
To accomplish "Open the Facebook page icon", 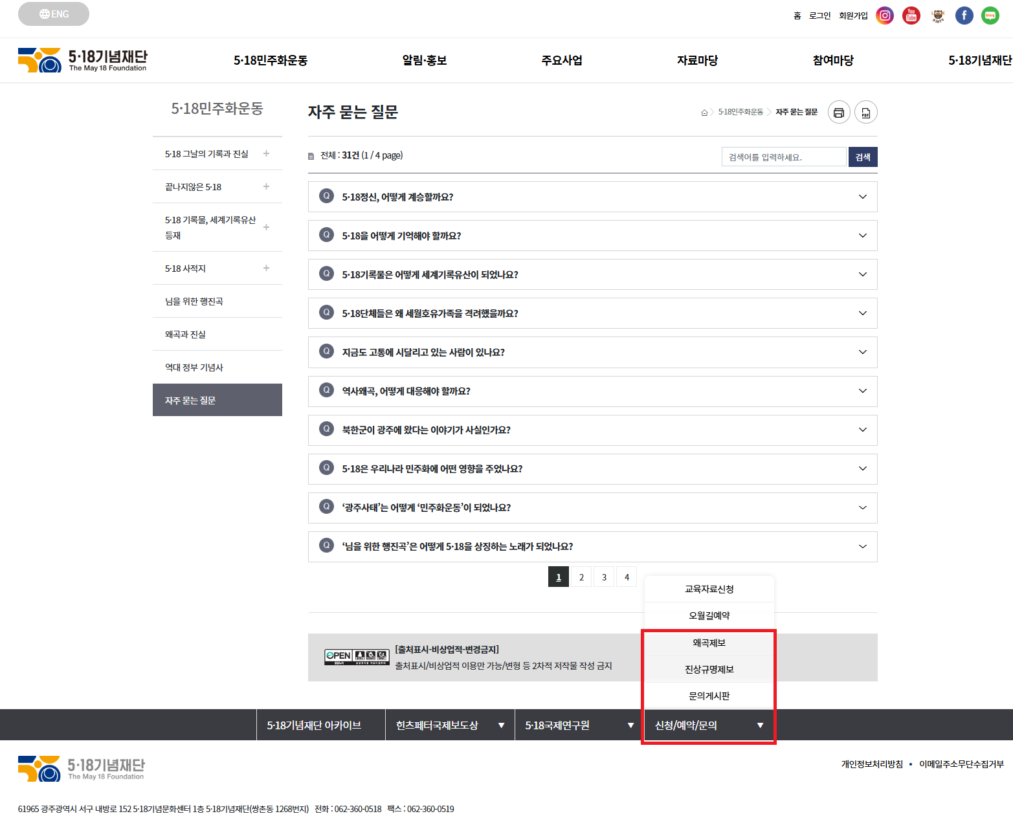I will click(964, 15).
